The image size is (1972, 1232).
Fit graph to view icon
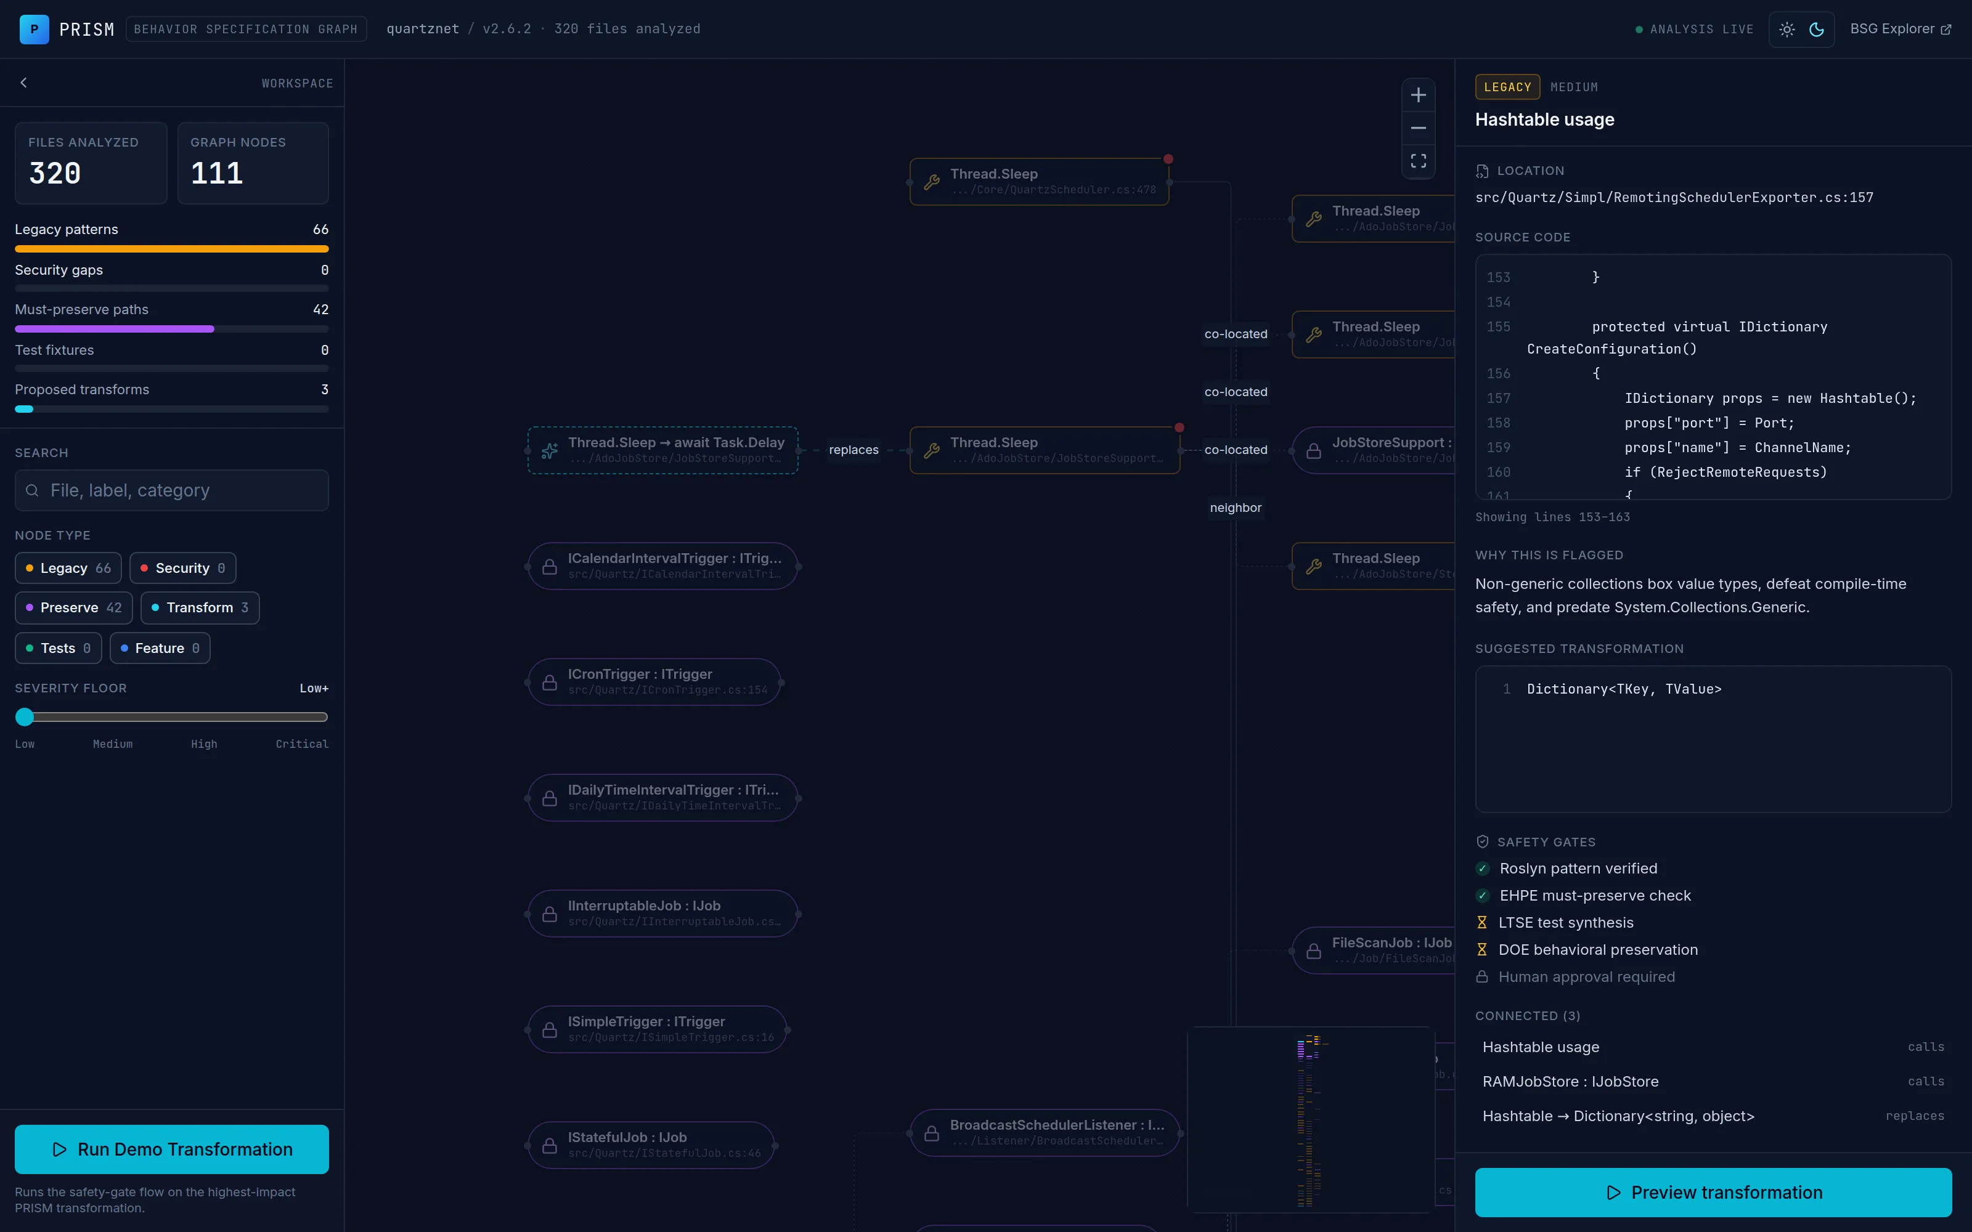pos(1418,161)
